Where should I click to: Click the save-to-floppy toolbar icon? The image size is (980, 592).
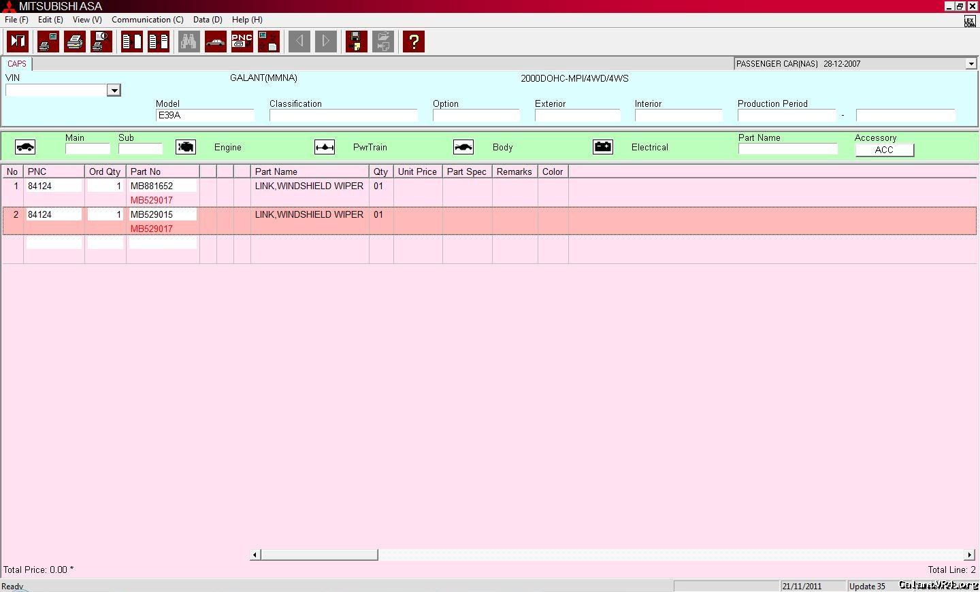[356, 42]
